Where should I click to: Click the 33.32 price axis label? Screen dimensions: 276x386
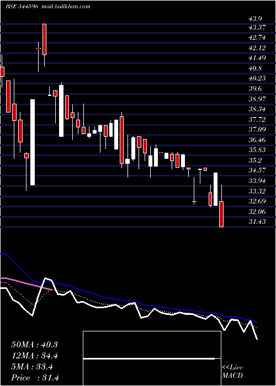pos(257,191)
